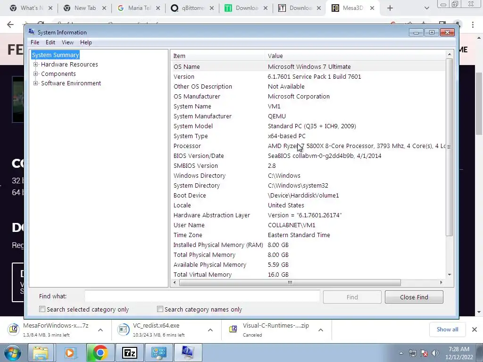Select Hardware Resources label in tree
The width and height of the screenshot is (483, 362).
point(69,64)
